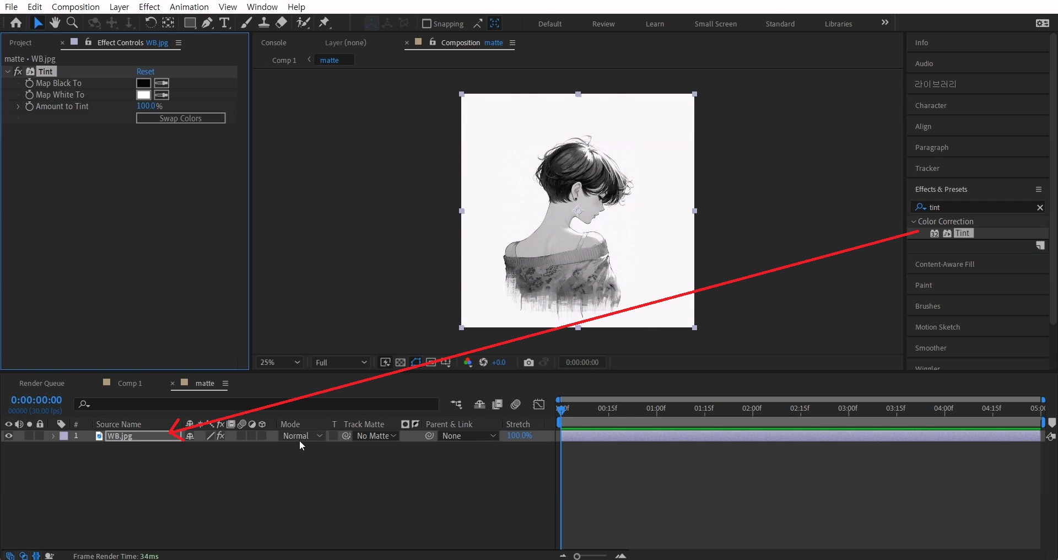Image resolution: width=1058 pixels, height=560 pixels.
Task: Expand the Amount to Tint property
Action: [18, 106]
